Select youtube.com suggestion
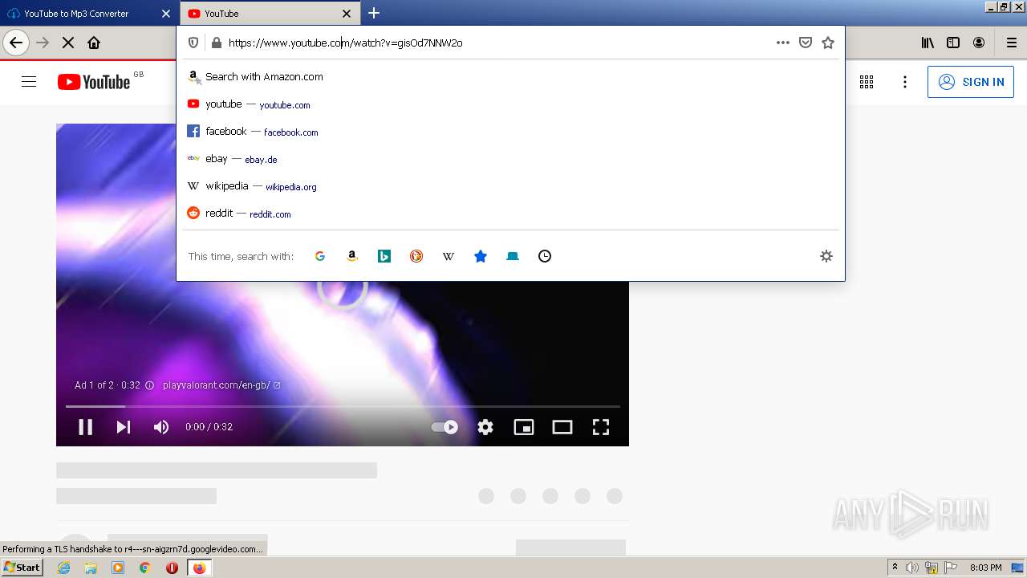Viewport: 1027px width, 578px height. (511, 104)
